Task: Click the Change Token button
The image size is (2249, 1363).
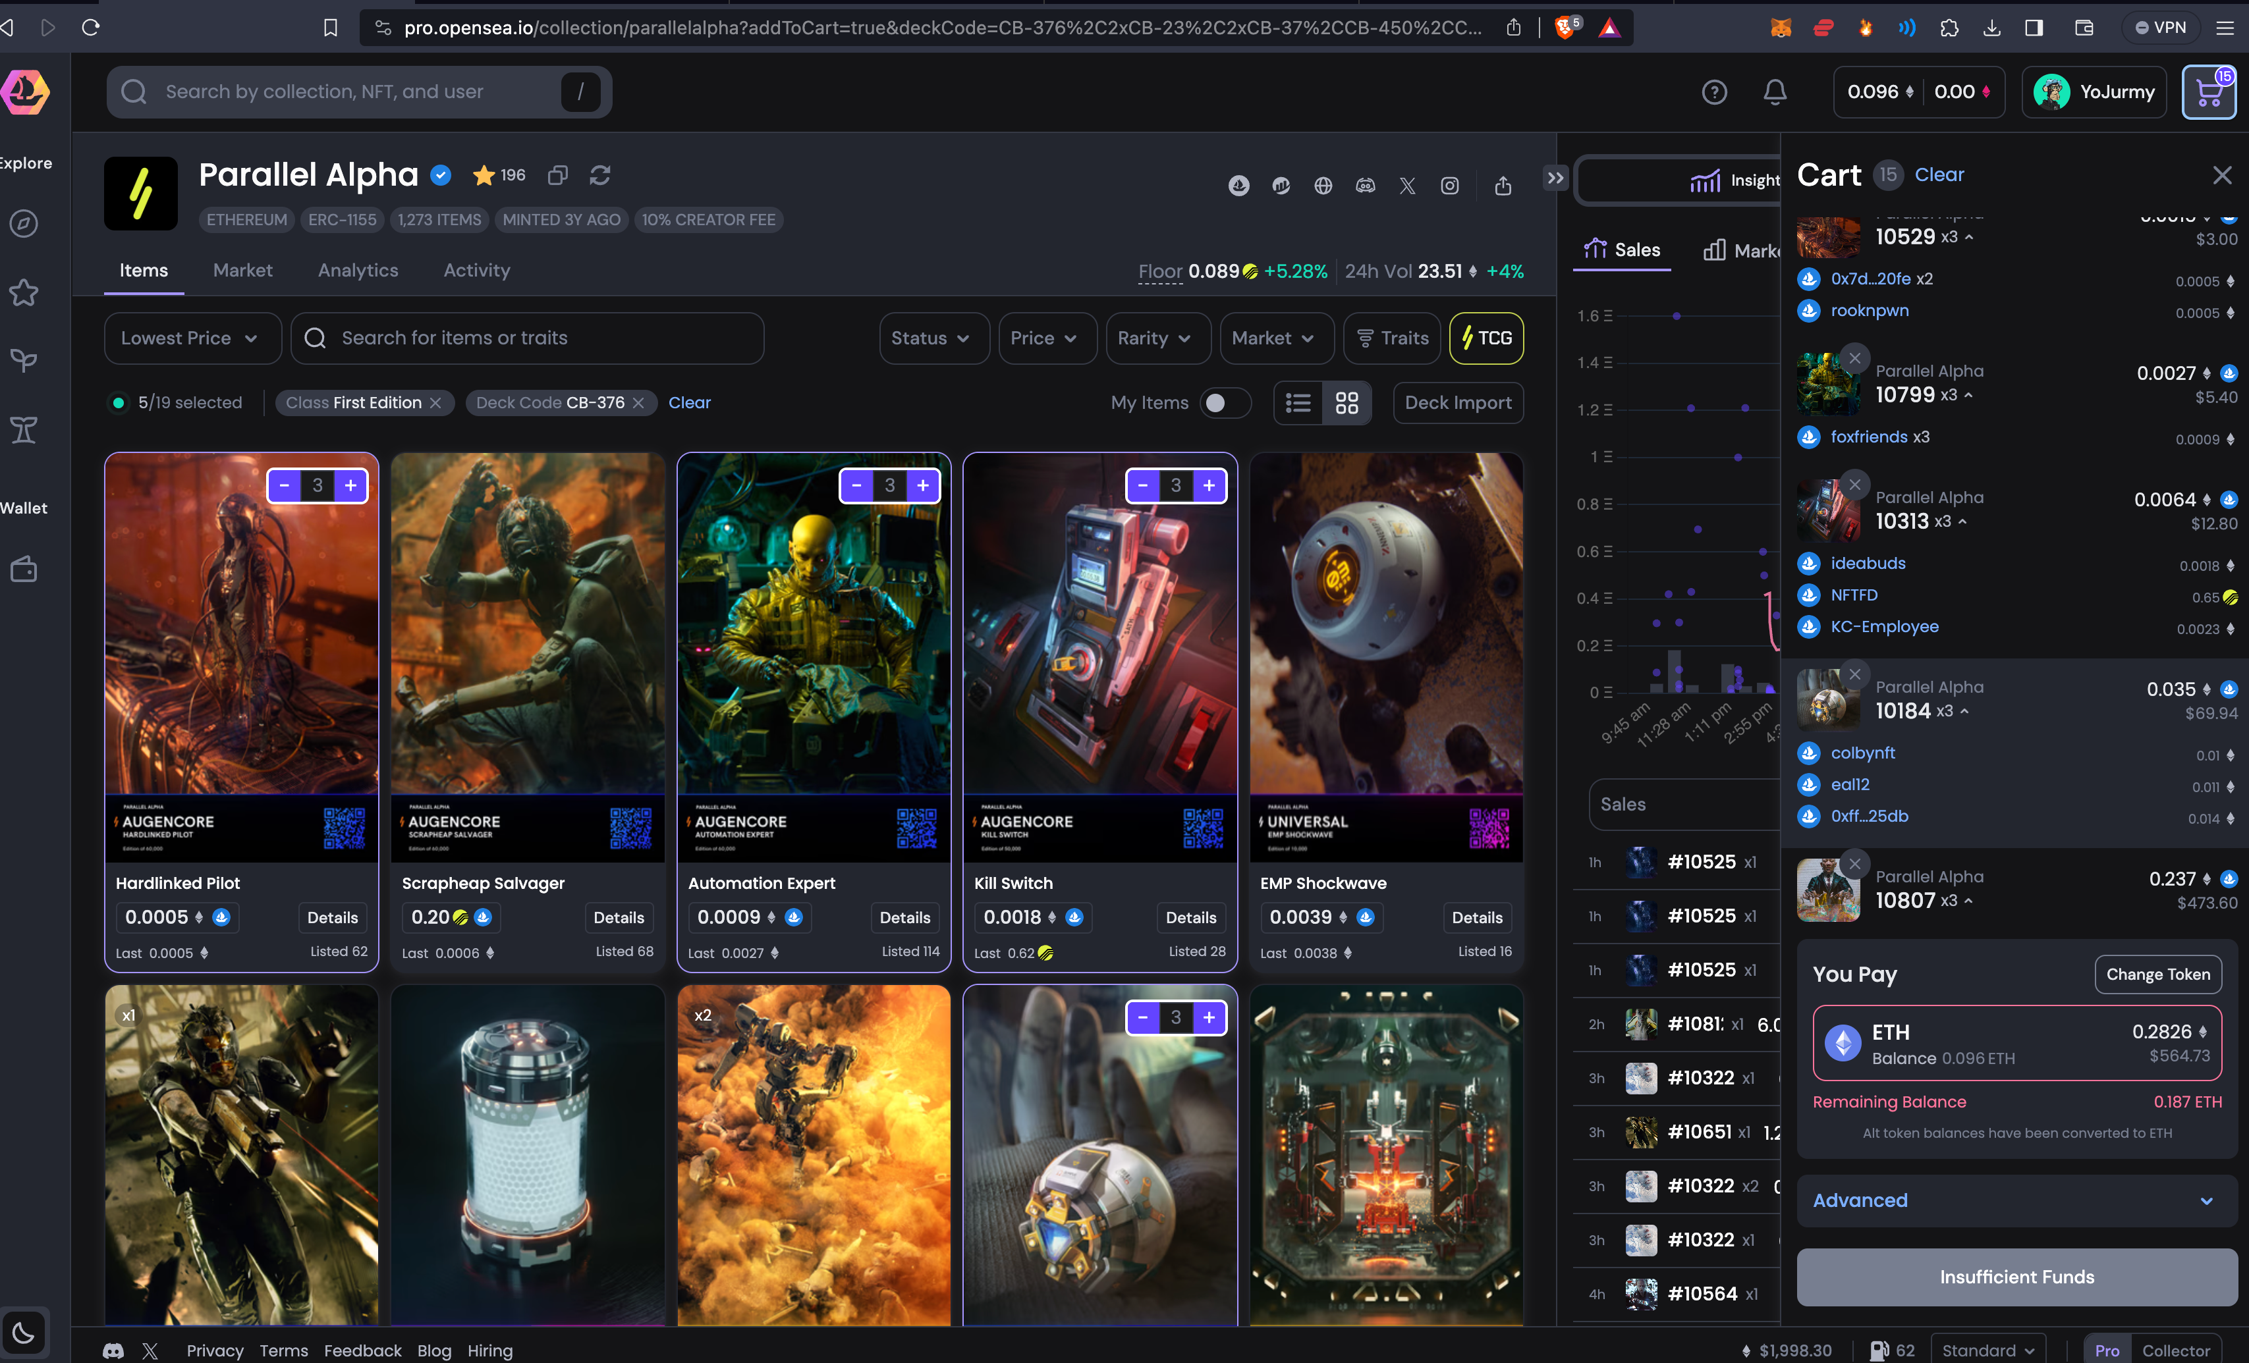Action: coord(2157,973)
